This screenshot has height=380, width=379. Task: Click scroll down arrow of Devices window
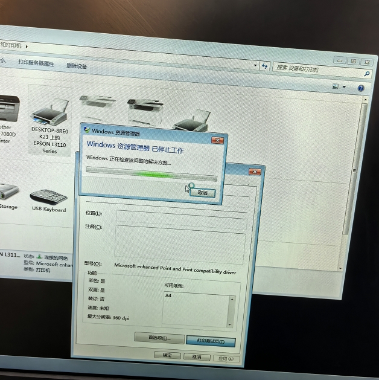(340, 268)
